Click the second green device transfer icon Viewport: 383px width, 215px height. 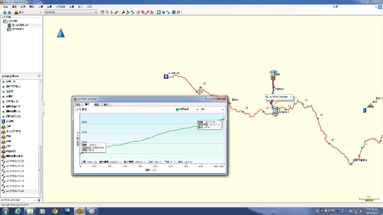(x=9, y=12)
